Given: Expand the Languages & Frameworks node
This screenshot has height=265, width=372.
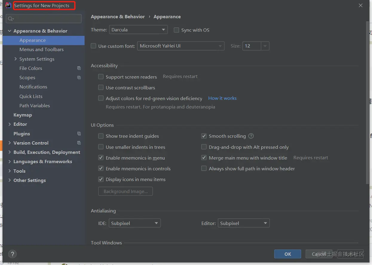Looking at the screenshot, I should (10, 161).
